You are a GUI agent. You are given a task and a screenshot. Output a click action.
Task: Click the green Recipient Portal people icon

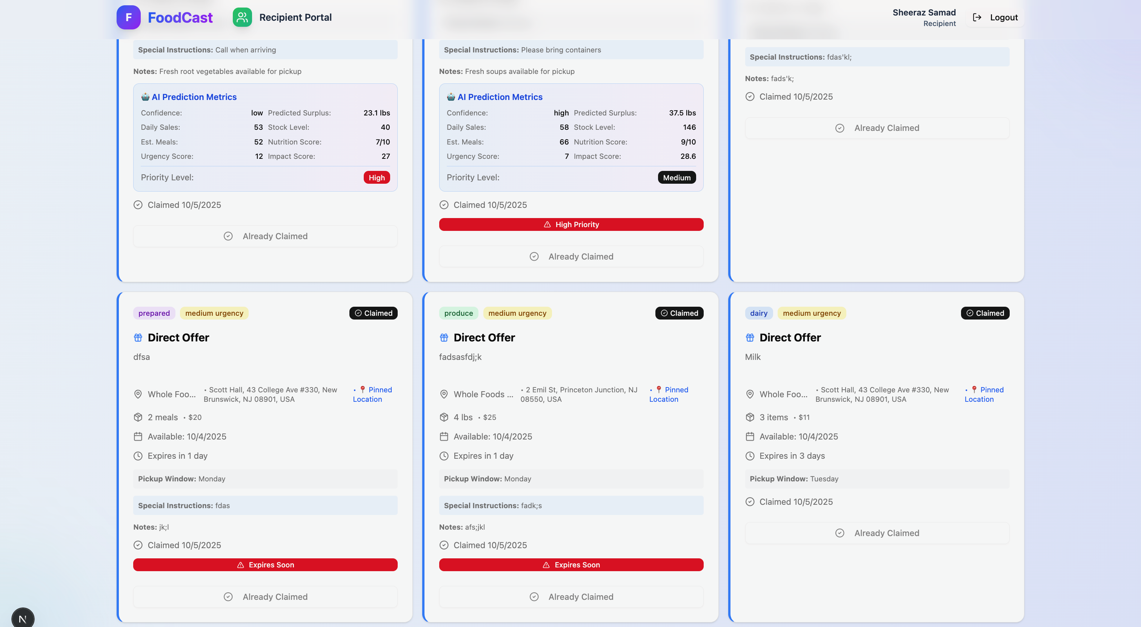click(x=242, y=17)
